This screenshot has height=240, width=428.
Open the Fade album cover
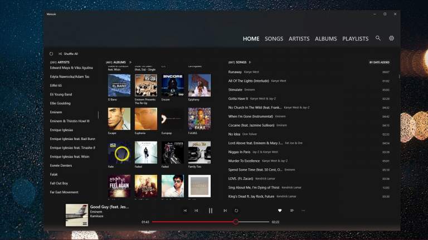[119, 152]
